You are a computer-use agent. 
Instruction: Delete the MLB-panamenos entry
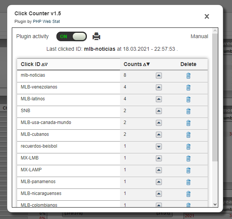click(188, 182)
